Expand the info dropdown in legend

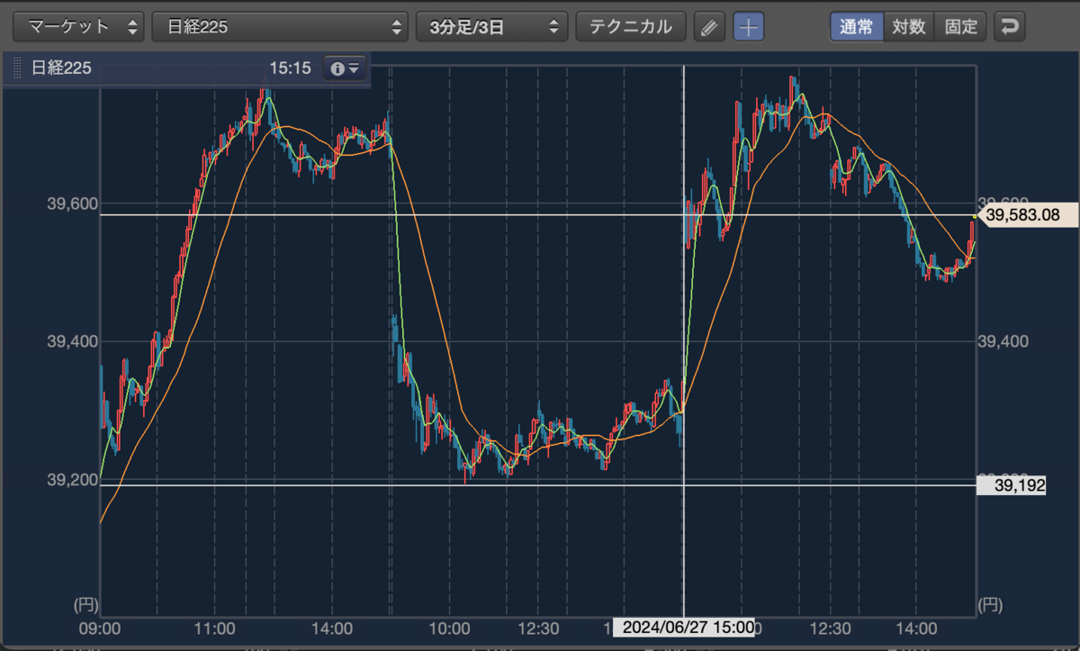(345, 68)
